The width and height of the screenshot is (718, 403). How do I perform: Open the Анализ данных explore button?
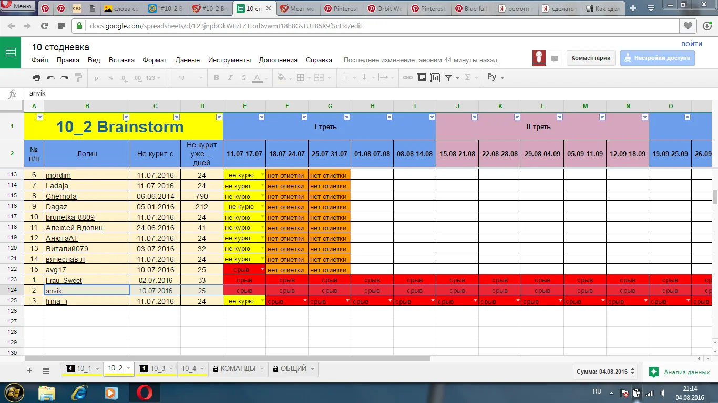(680, 372)
